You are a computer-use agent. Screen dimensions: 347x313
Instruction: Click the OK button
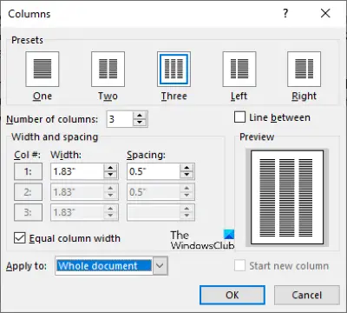[232, 295]
